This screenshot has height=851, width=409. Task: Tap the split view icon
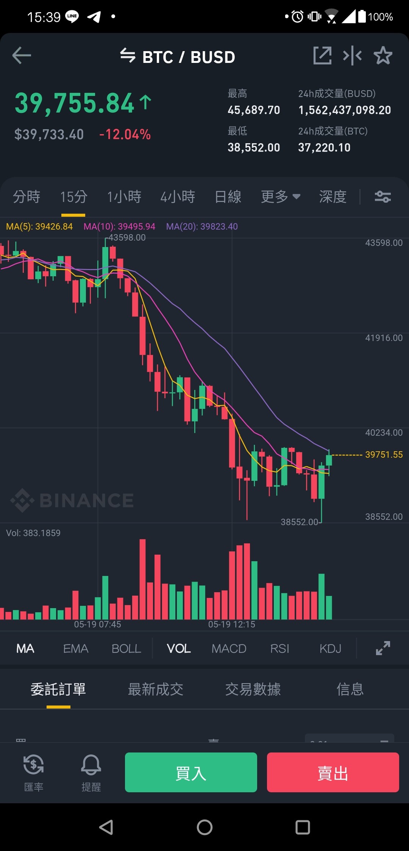tap(352, 56)
